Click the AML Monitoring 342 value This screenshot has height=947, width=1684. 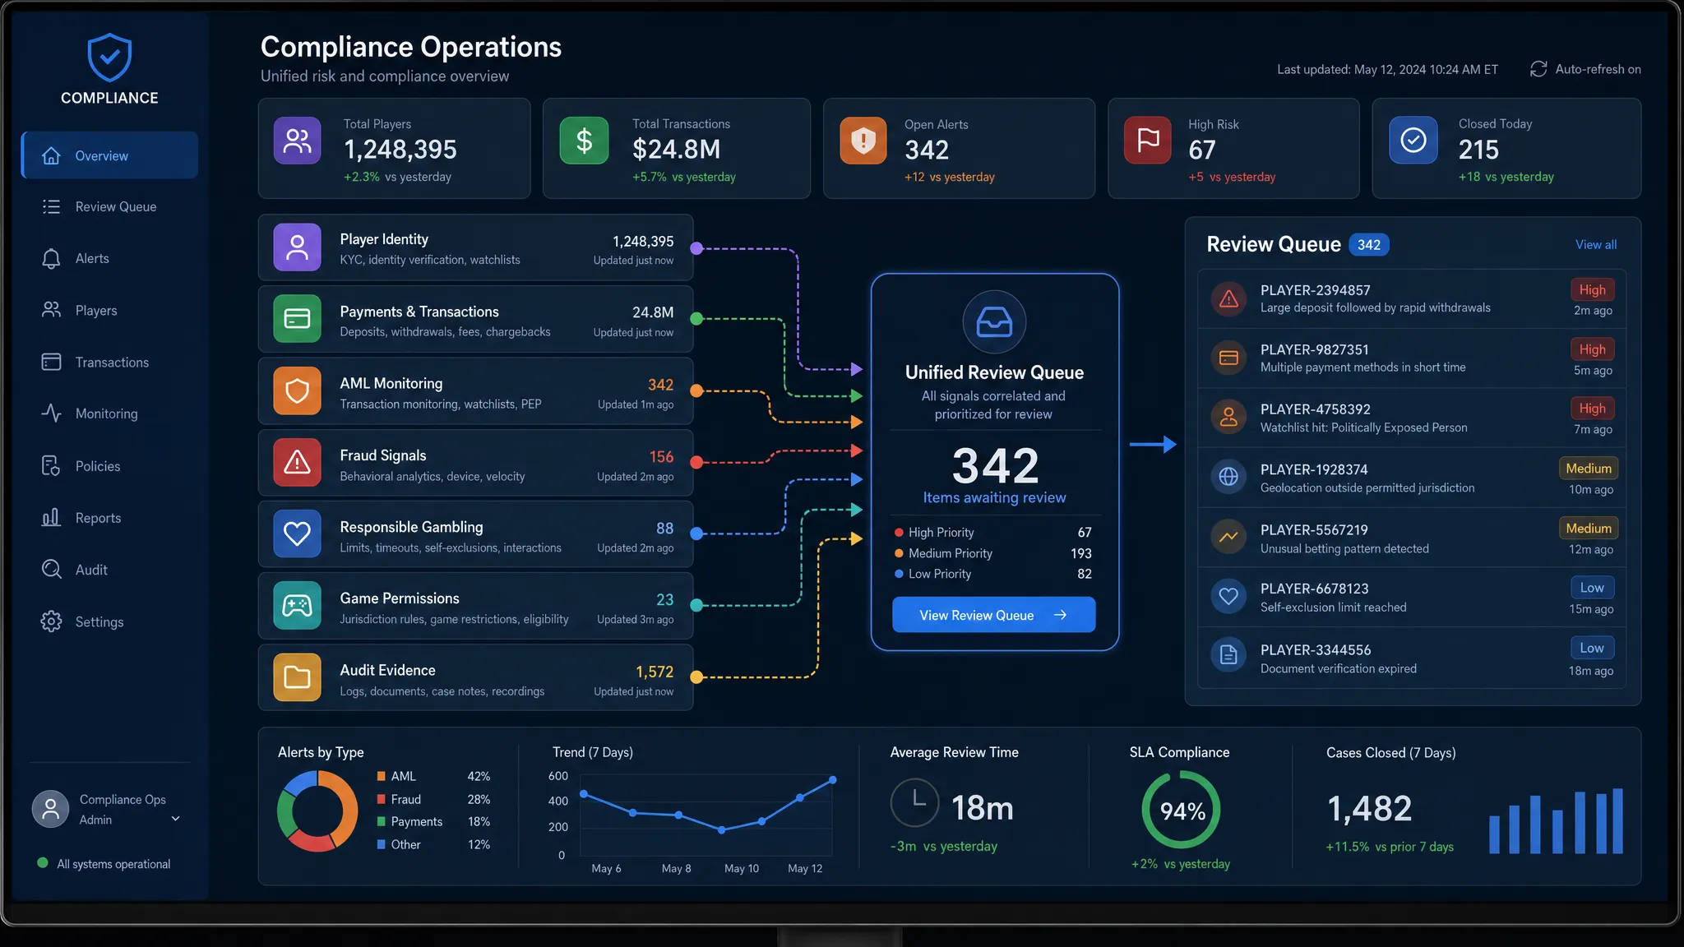(x=660, y=385)
